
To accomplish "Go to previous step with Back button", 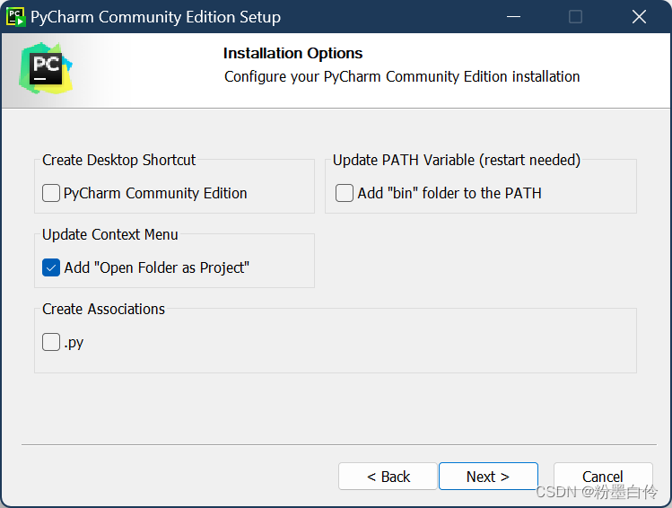I will coord(388,477).
